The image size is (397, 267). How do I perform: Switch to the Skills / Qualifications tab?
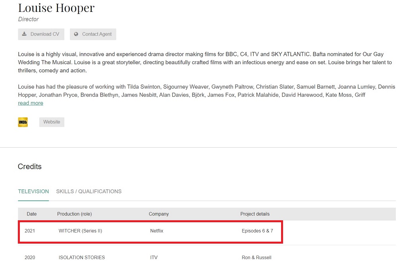(89, 191)
